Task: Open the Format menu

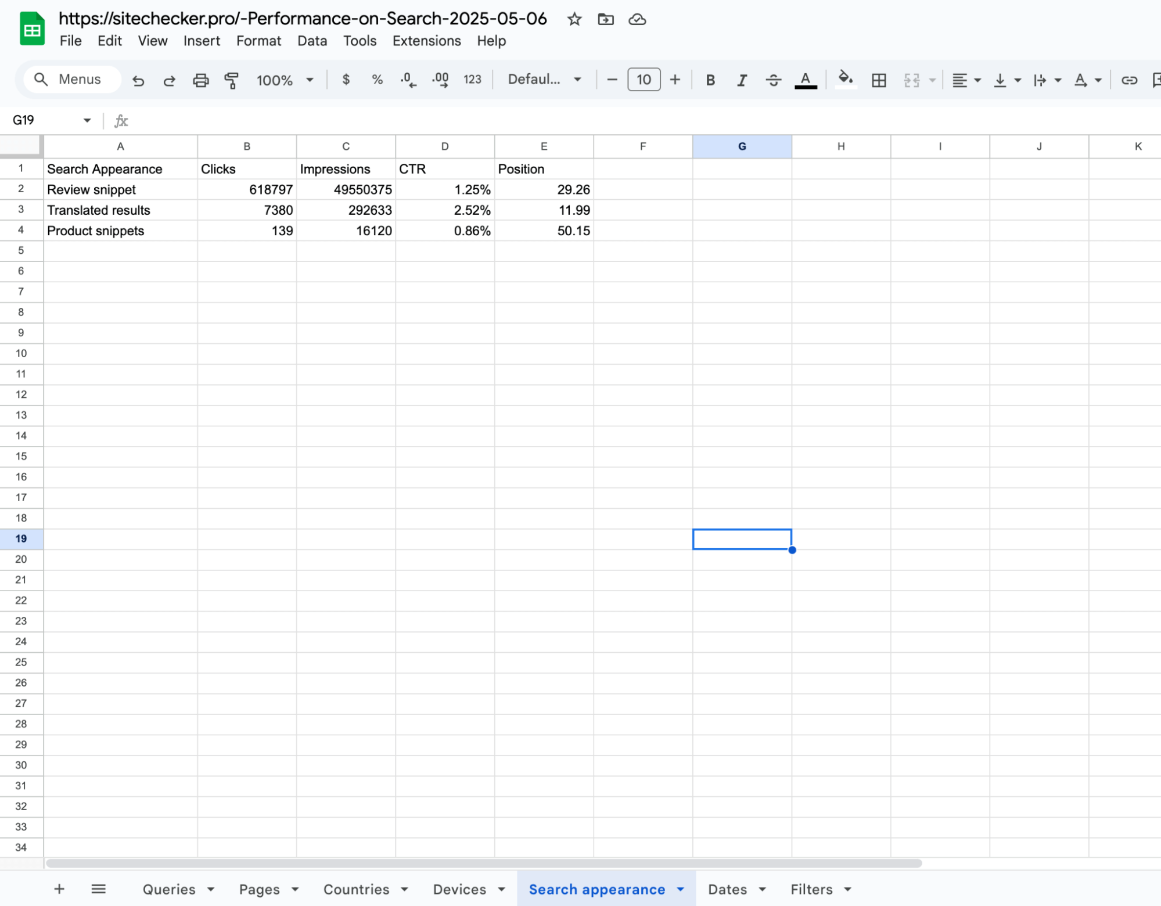Action: click(x=258, y=41)
